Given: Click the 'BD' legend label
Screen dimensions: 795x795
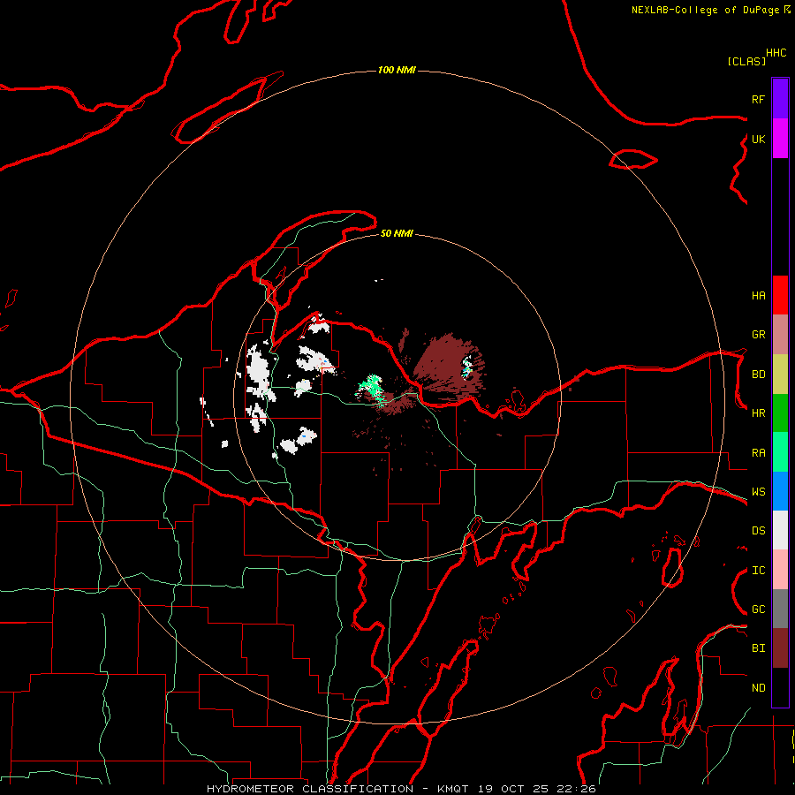Looking at the screenshot, I should [759, 375].
